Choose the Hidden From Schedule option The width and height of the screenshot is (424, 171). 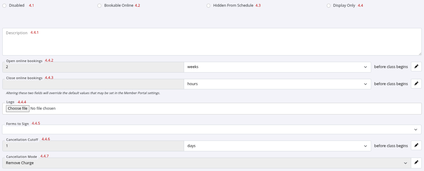coord(208,6)
